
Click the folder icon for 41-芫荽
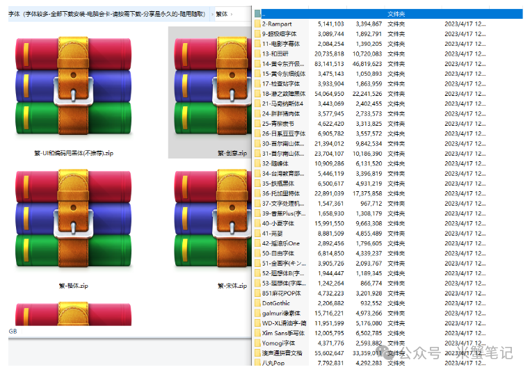tap(257, 234)
